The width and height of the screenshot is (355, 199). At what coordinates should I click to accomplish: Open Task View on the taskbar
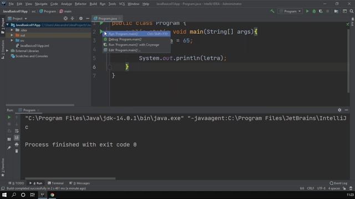(x=32, y=195)
